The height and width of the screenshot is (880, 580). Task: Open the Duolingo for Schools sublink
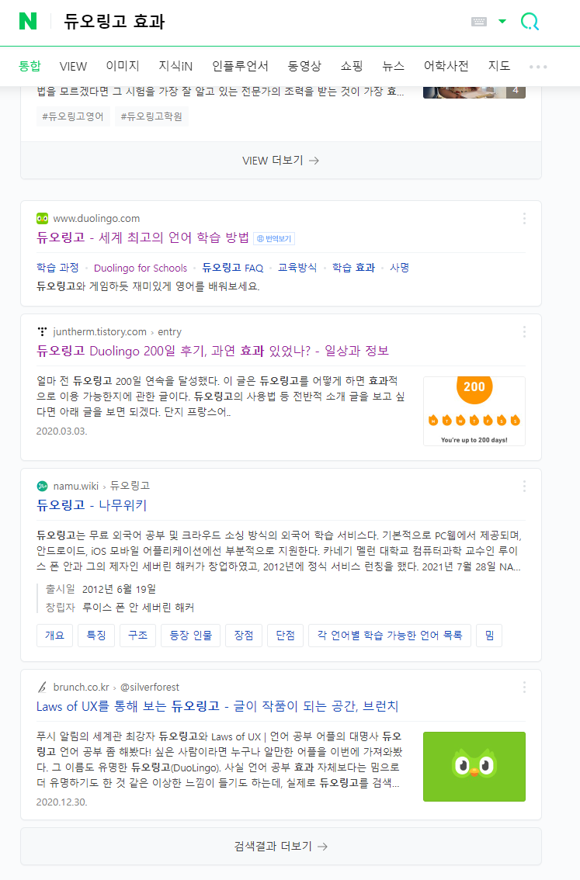click(x=141, y=268)
